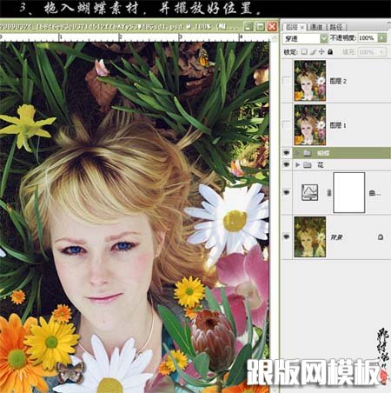Screen dimensions: 391x393
Task: Close the document window
Action: pos(272,26)
